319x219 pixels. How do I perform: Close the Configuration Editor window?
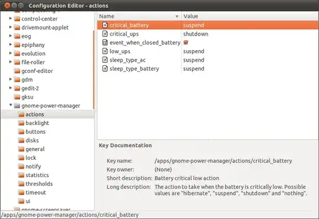click(x=7, y=5)
